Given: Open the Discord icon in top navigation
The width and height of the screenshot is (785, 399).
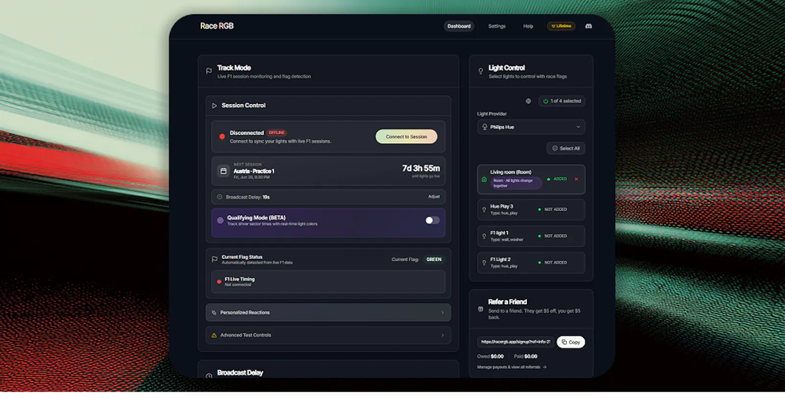Looking at the screenshot, I should point(588,26).
